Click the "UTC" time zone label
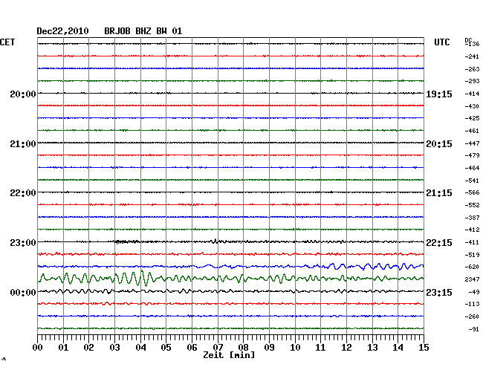Viewport: 483px width, 367px height. point(441,42)
